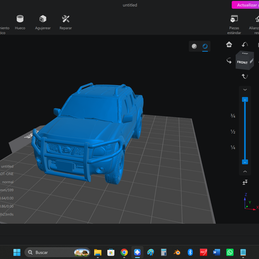Viewport: 259px width, 259px height.
Task: Click the Bluetooth taskbar icon
Action: click(x=190, y=252)
